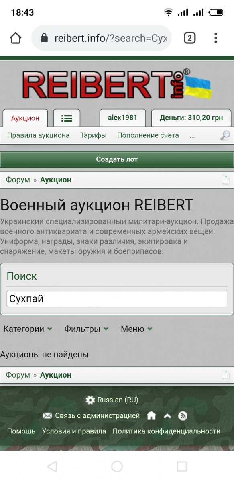
Task: Open Связь с администрацией link
Action: pyautogui.click(x=98, y=416)
